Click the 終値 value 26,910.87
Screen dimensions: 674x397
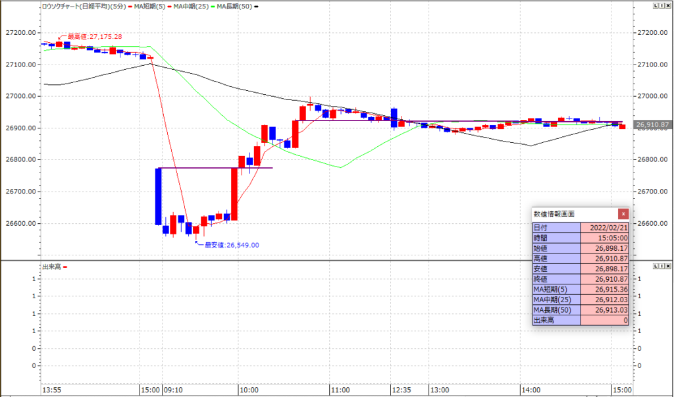(605, 279)
